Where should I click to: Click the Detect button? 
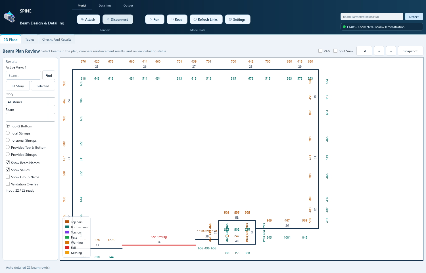click(x=414, y=17)
